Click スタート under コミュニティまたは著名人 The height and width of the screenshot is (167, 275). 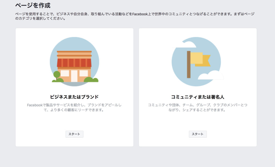click(x=198, y=134)
